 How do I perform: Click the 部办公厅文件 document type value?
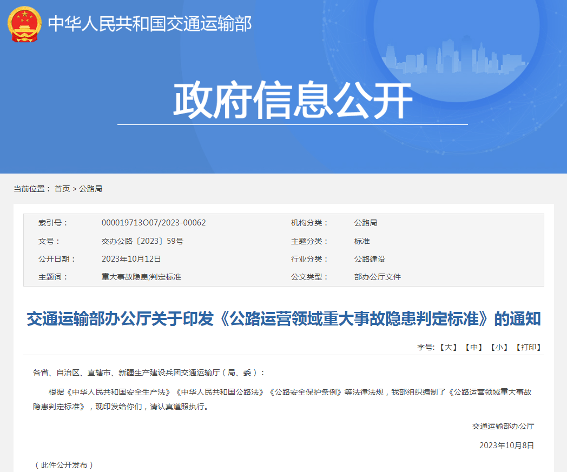(377, 277)
